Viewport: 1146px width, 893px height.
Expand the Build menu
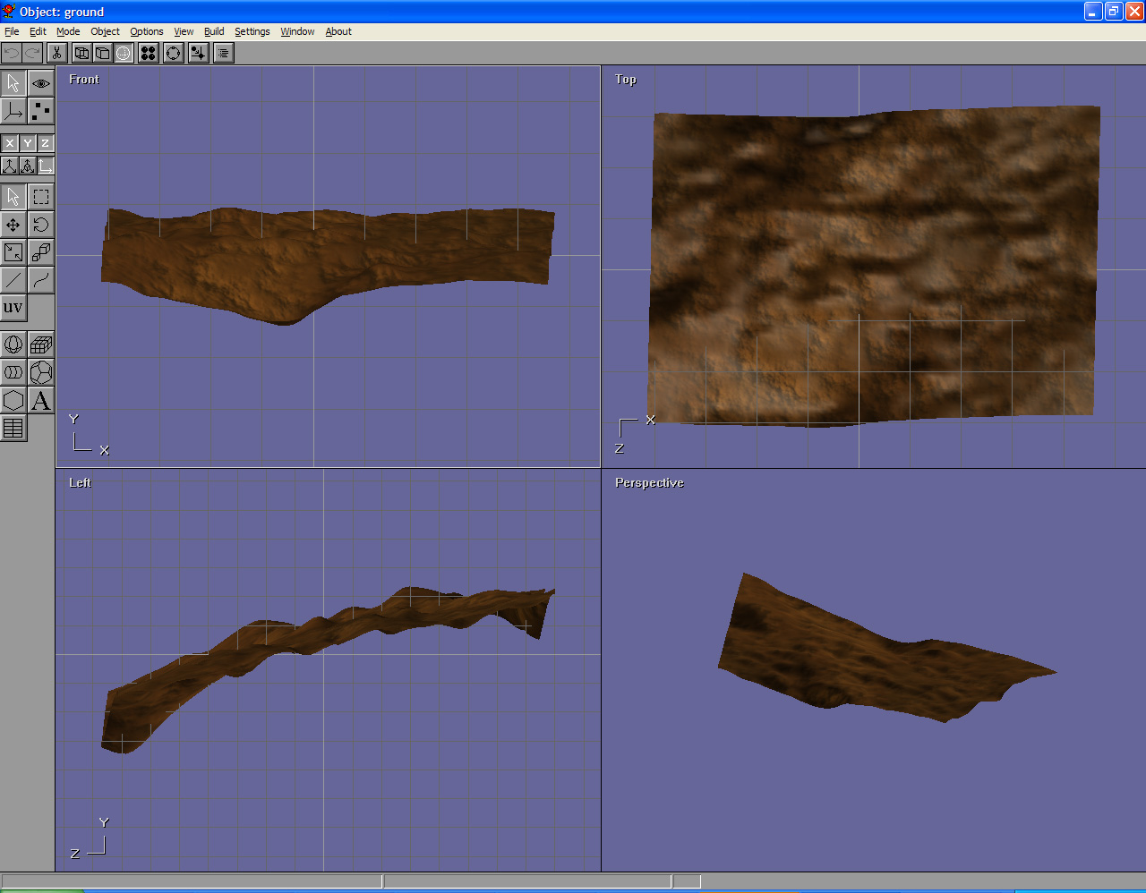(214, 31)
